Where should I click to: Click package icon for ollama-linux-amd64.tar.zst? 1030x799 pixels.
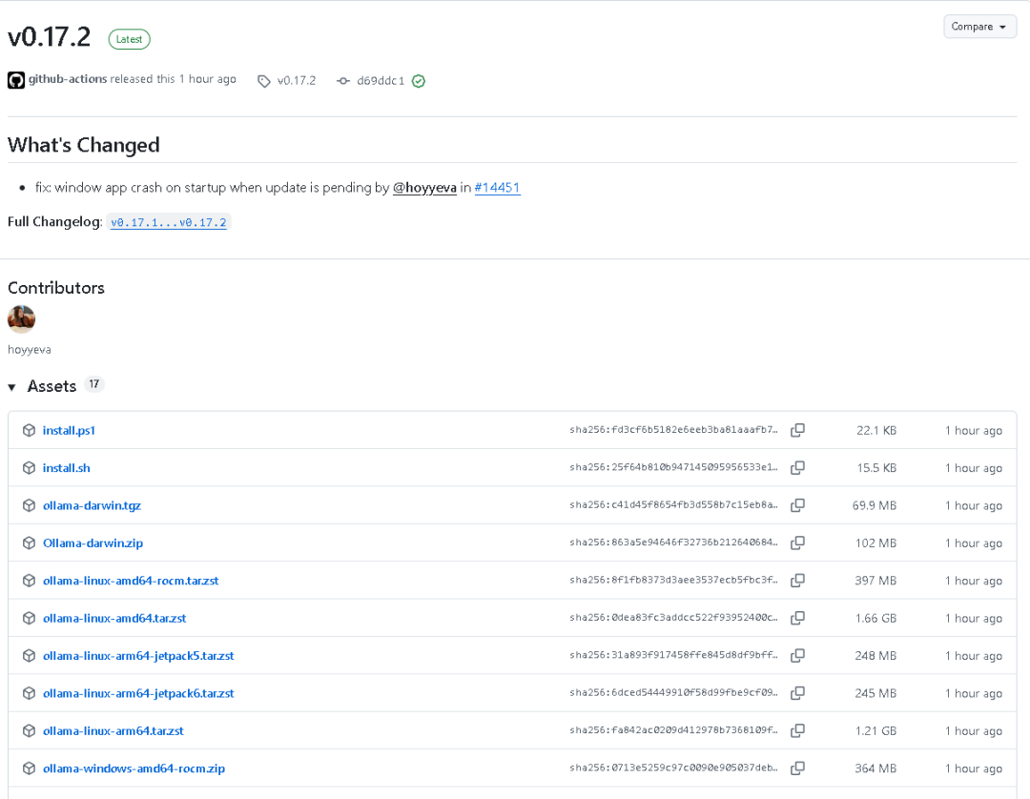pyautogui.click(x=29, y=618)
